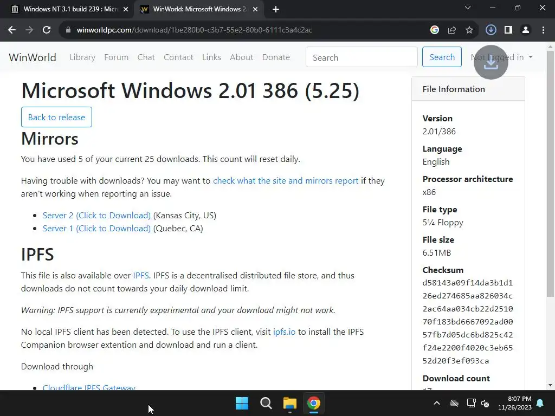555x416 pixels.
Task: Click the File Information panel header
Action: pos(468,89)
